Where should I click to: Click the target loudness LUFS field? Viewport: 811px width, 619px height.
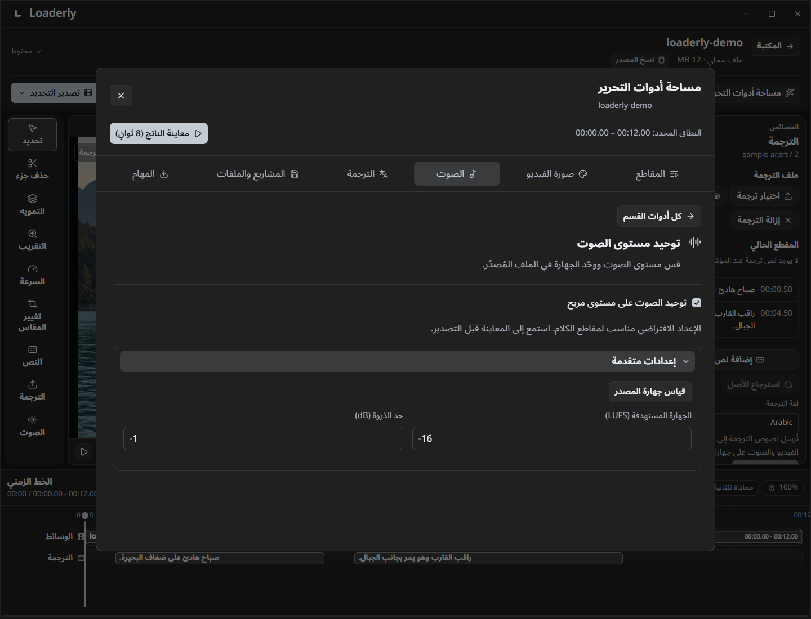click(x=552, y=438)
